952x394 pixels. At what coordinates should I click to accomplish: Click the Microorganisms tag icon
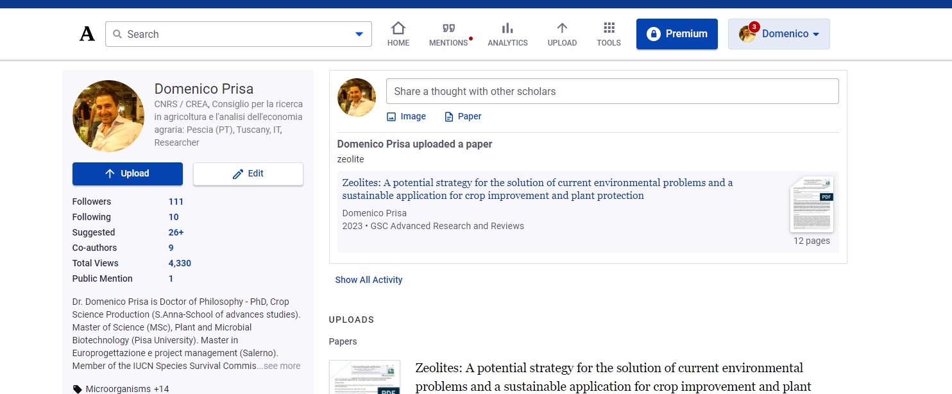pos(78,389)
